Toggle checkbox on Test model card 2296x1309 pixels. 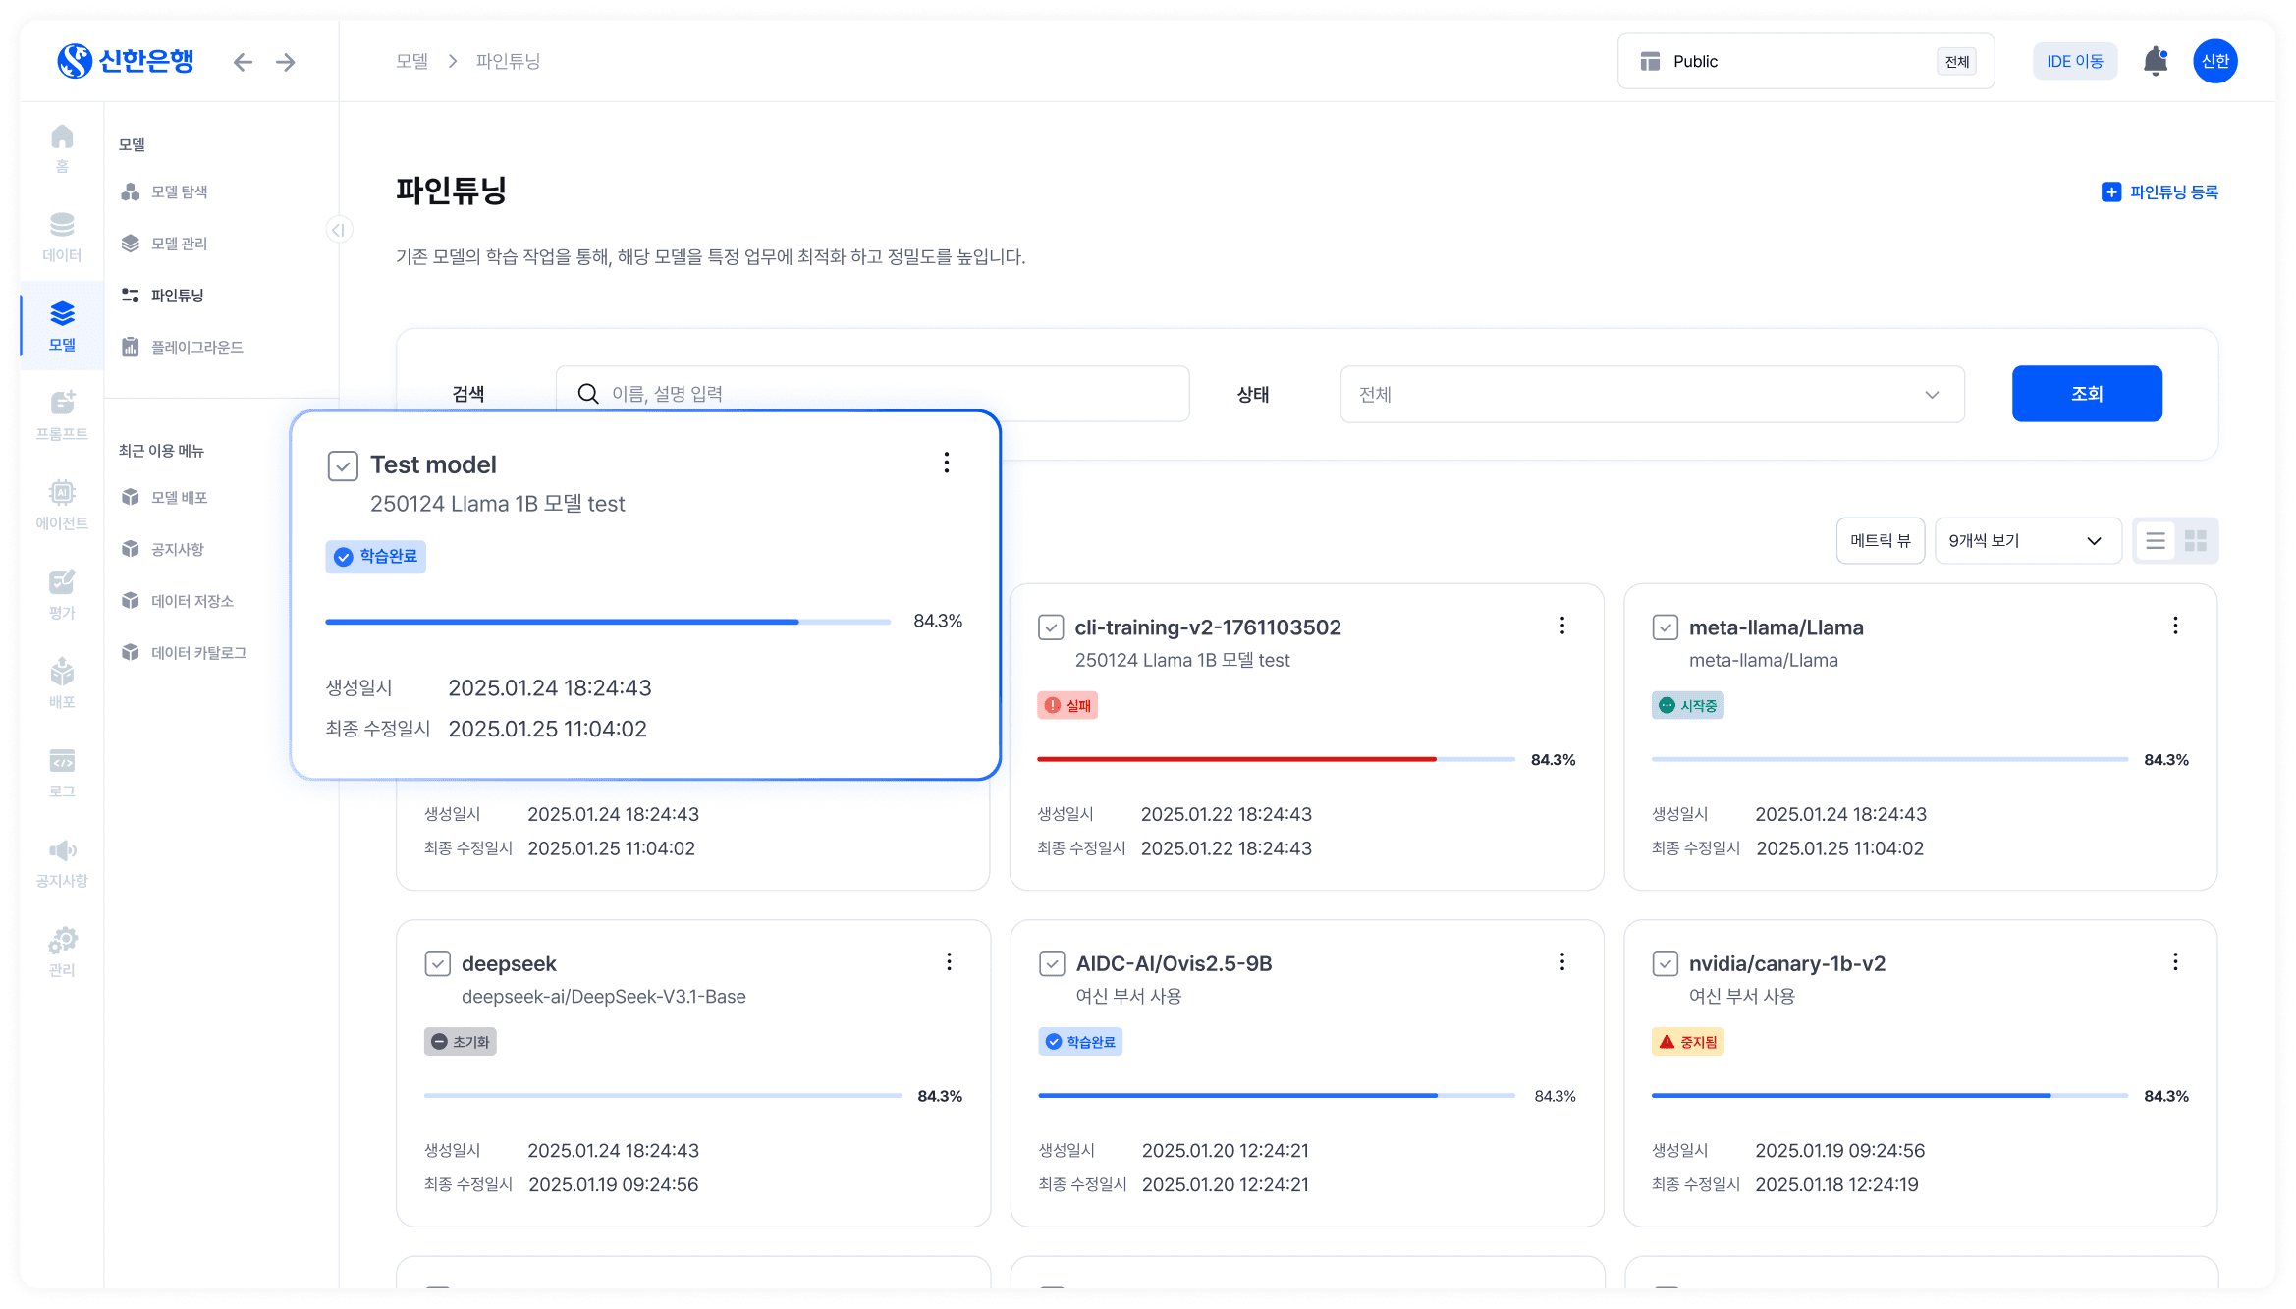[343, 465]
